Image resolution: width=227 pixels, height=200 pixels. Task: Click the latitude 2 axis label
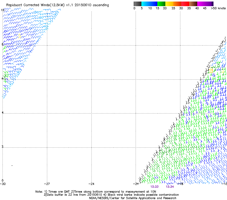(2, 146)
